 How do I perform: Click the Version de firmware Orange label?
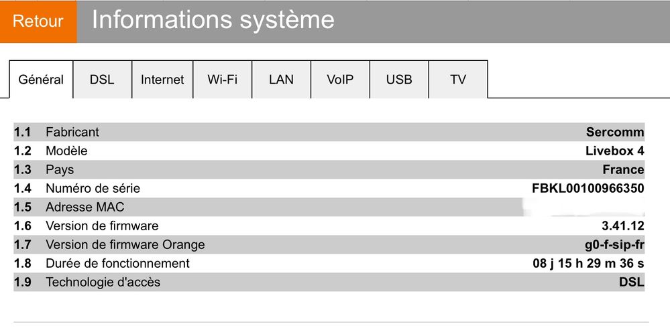click(125, 244)
